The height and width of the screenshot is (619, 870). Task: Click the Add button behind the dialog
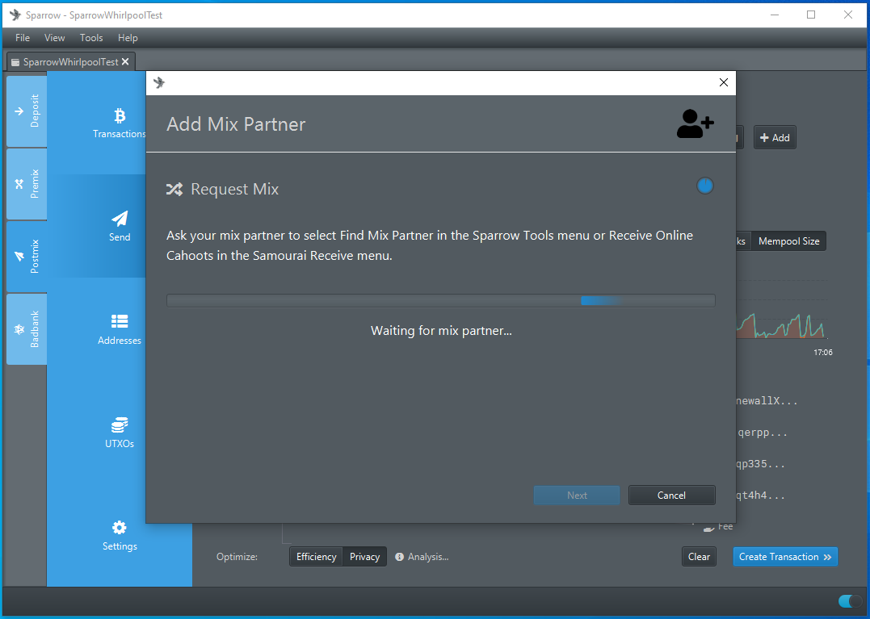tap(775, 137)
